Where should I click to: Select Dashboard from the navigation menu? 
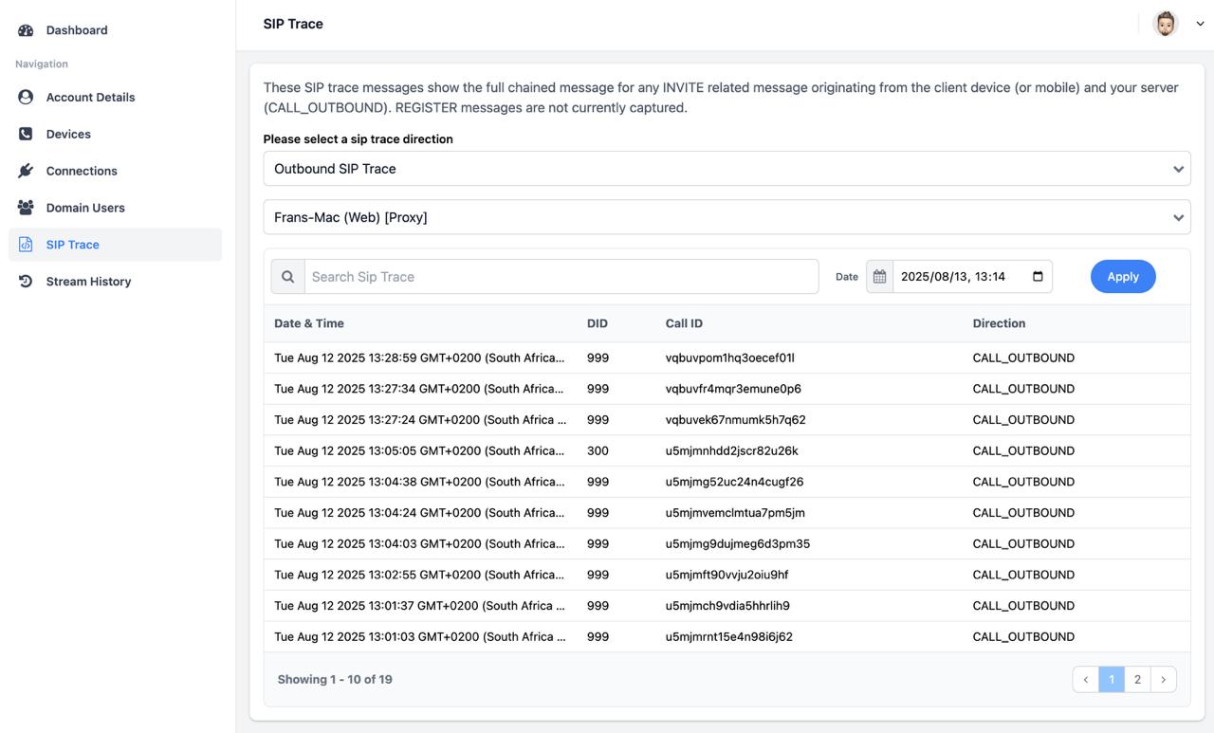[76, 29]
